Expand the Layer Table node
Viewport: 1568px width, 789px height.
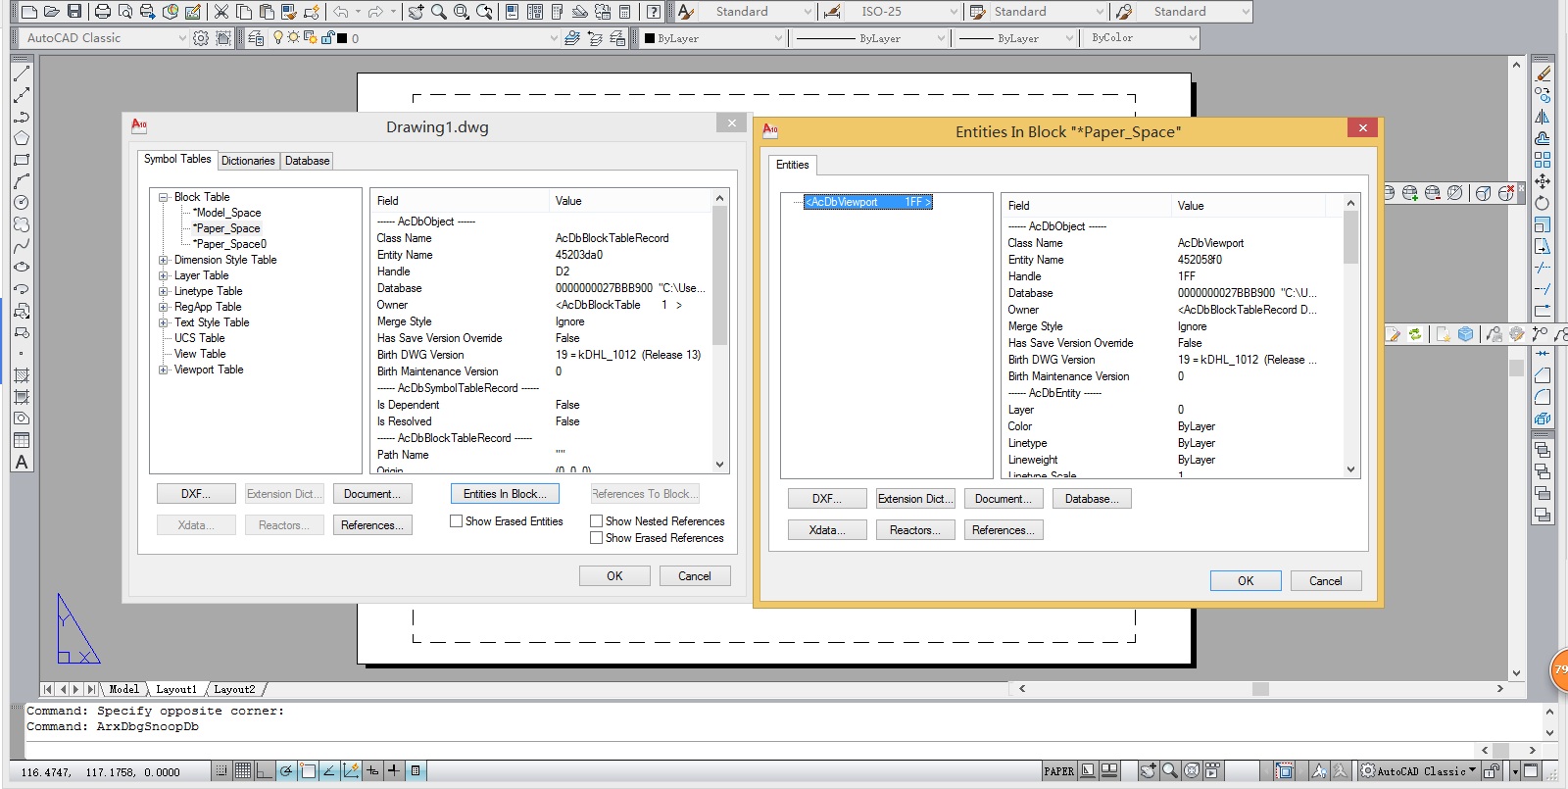pos(164,275)
